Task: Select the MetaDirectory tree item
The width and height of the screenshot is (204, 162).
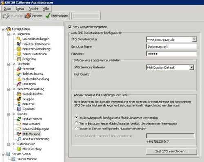Action: (32, 149)
